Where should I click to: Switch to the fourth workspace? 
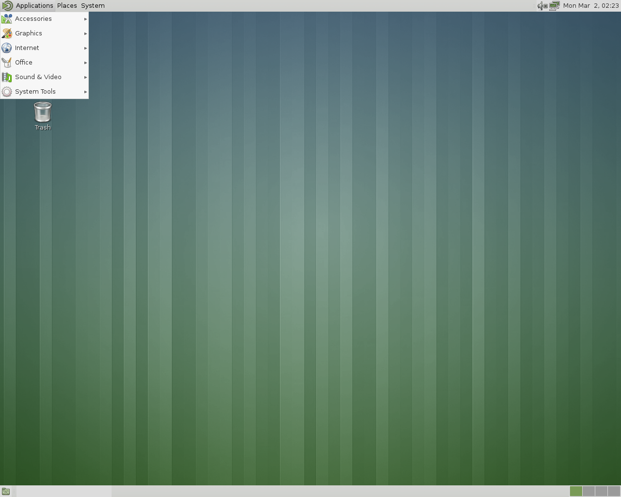click(614, 491)
